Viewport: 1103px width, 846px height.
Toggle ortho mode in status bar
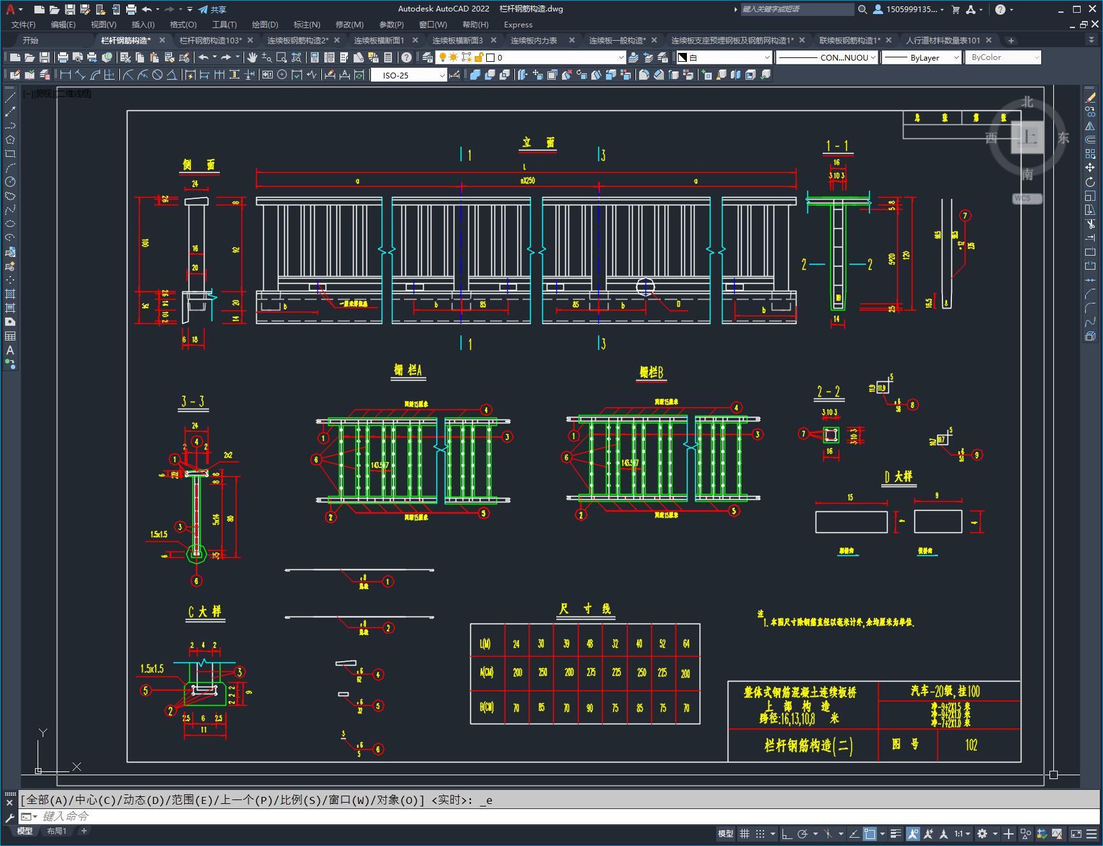[787, 833]
